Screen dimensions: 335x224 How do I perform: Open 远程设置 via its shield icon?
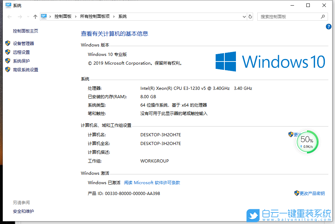[x=8, y=52]
